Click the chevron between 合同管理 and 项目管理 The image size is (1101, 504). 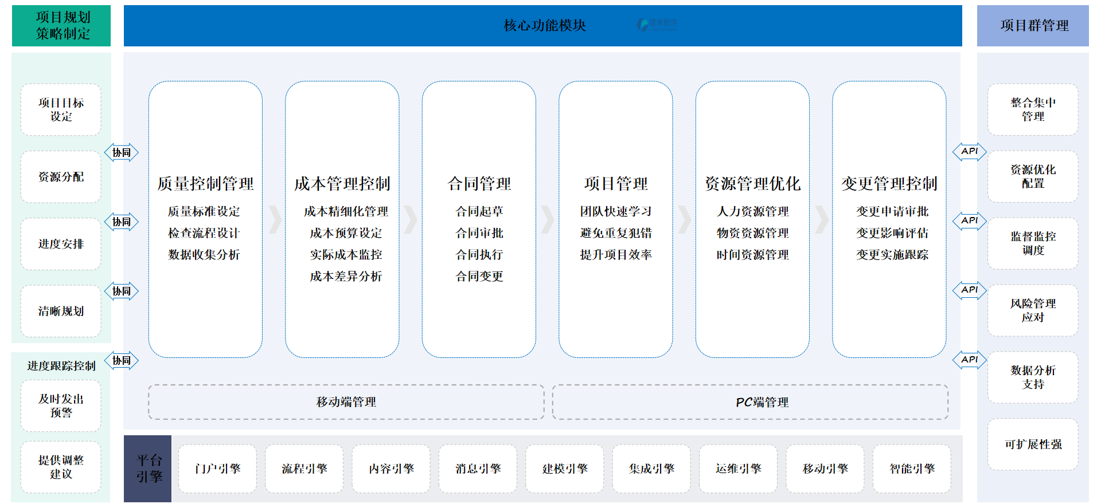coord(548,219)
